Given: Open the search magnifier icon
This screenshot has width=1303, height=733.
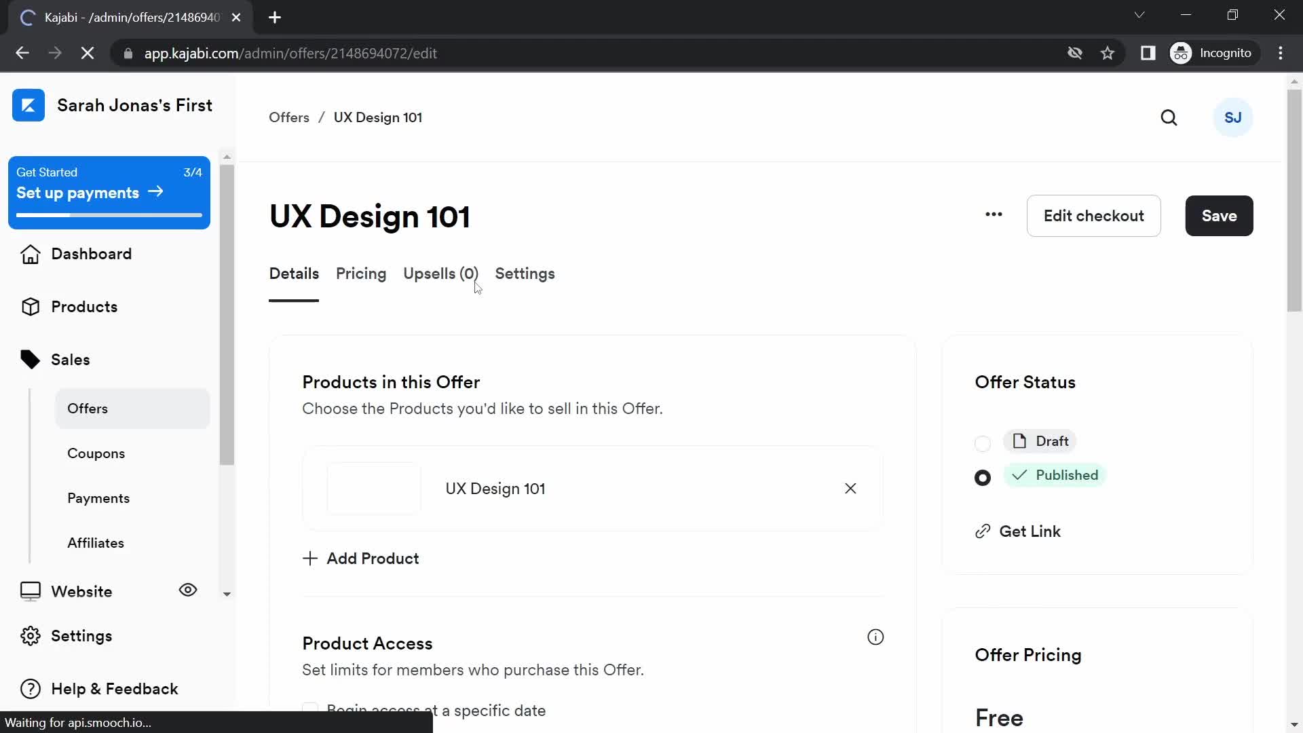Looking at the screenshot, I should 1169,117.
